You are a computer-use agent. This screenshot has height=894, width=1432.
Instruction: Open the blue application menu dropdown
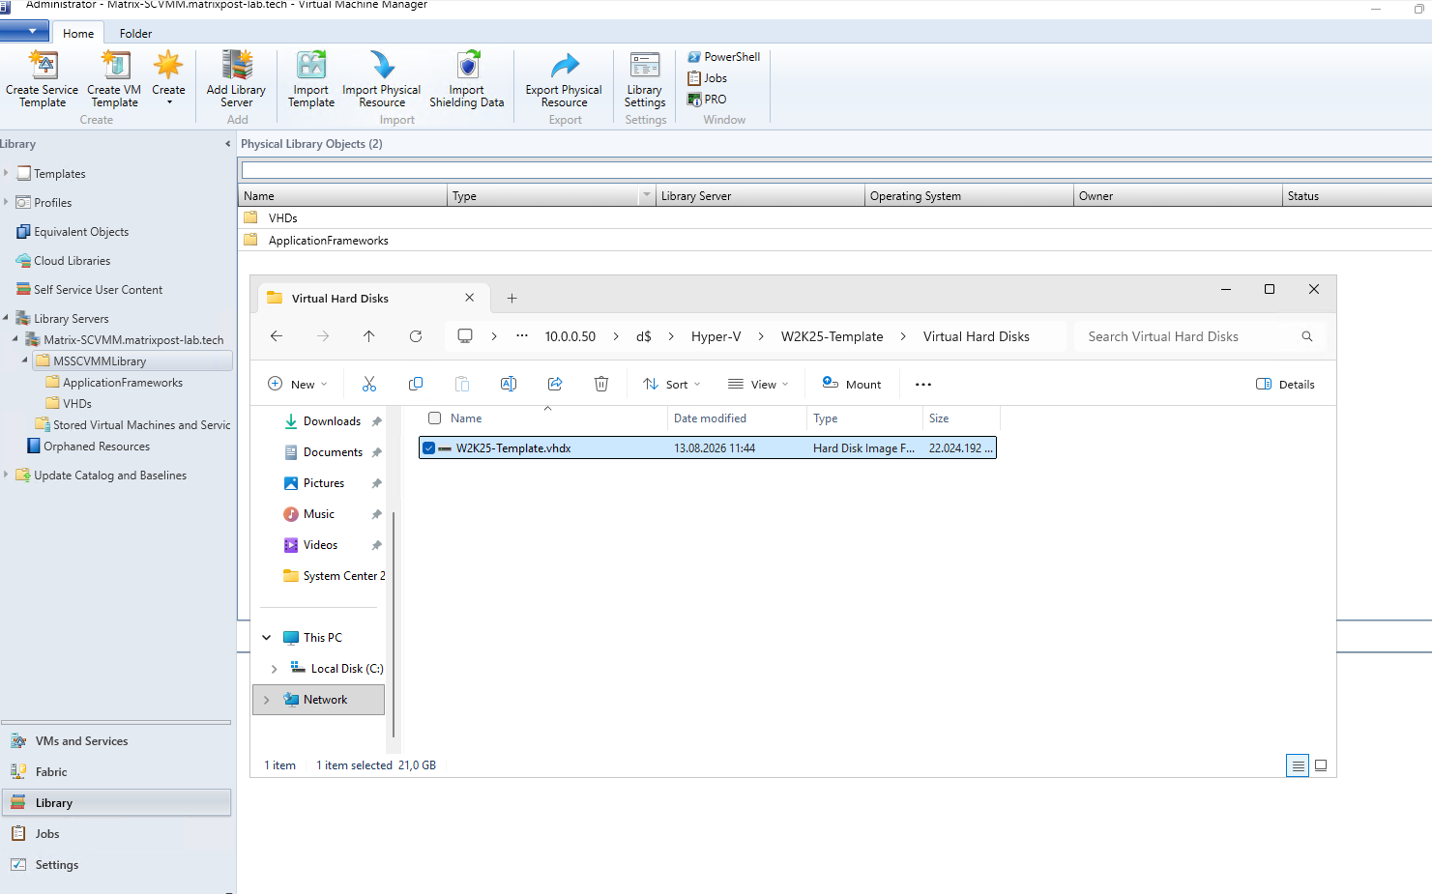point(24,31)
